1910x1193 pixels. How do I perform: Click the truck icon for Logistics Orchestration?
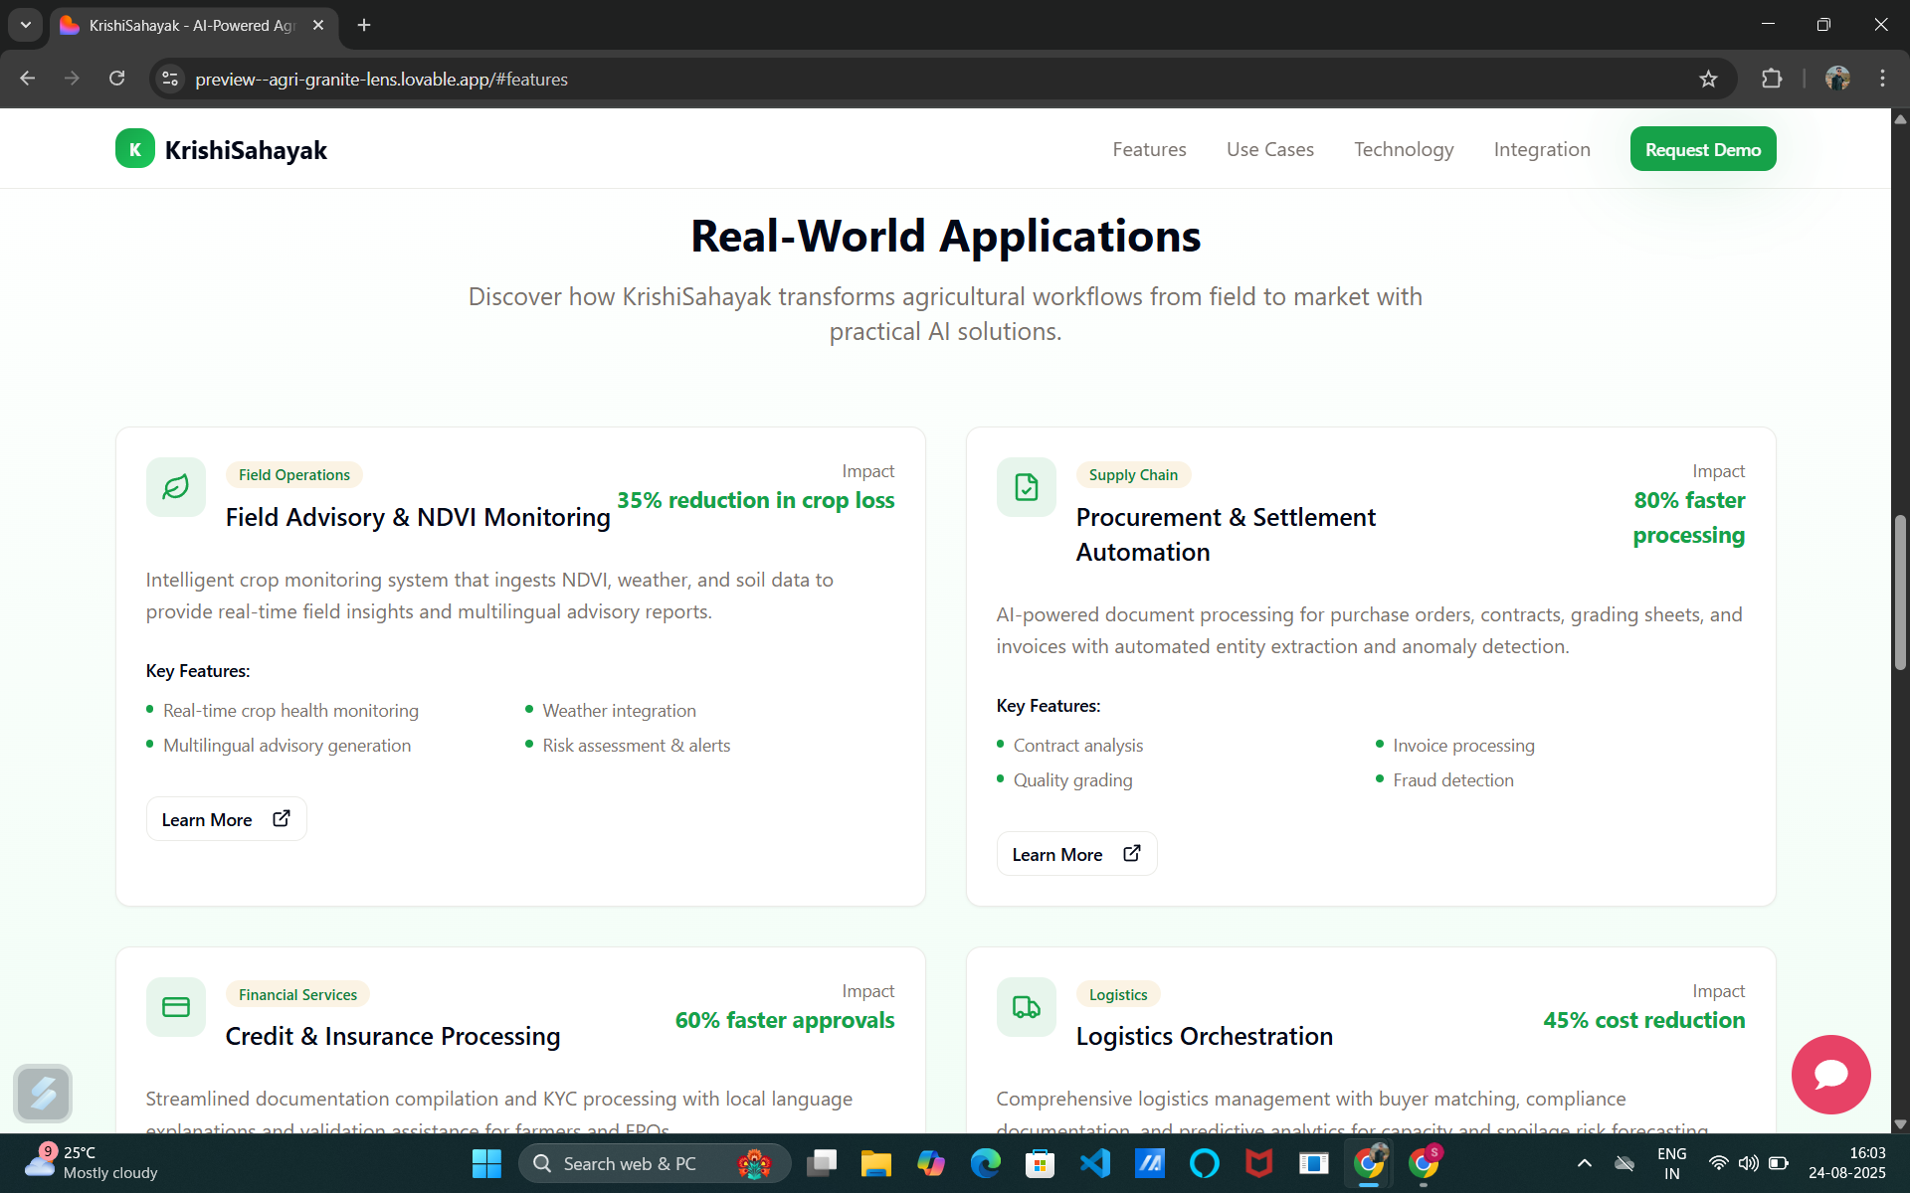[x=1026, y=1007]
